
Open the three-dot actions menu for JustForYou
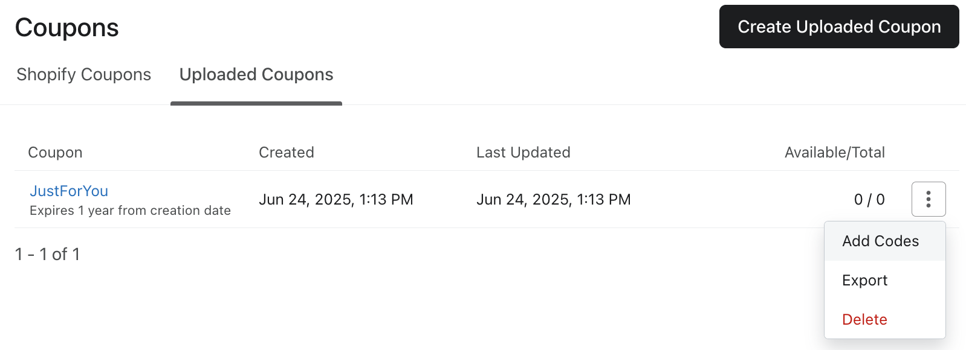[x=928, y=199]
